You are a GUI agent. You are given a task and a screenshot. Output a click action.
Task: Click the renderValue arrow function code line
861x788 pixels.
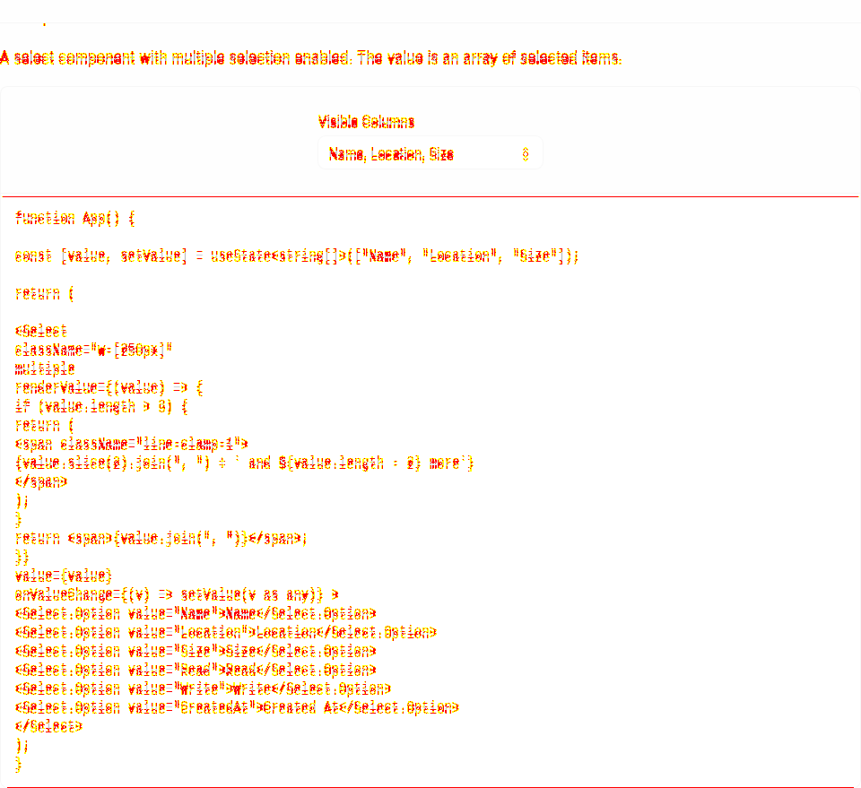(x=109, y=388)
